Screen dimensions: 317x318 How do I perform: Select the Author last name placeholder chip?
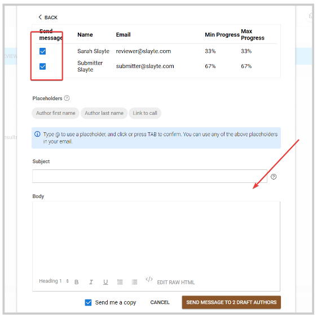click(104, 113)
